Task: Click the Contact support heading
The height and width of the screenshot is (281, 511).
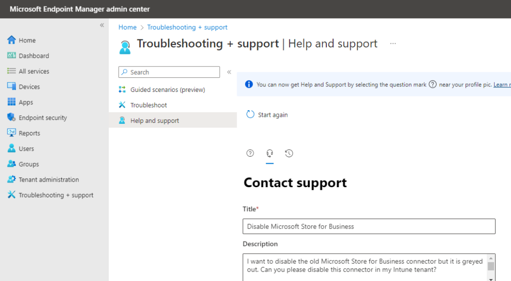Action: pyautogui.click(x=295, y=183)
